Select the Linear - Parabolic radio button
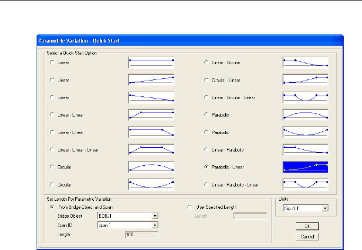Viewport: 362px width, 250px height. tap(207, 150)
